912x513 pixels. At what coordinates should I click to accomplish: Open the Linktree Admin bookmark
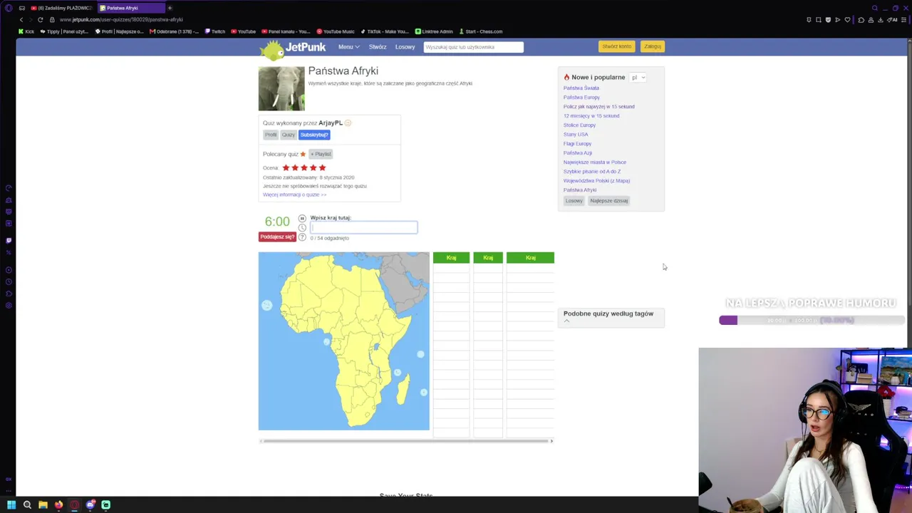[x=434, y=31]
